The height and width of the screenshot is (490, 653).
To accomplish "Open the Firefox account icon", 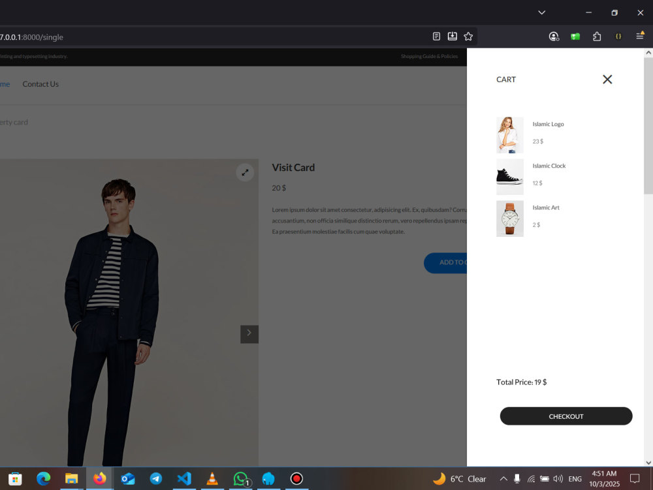I will click(554, 37).
